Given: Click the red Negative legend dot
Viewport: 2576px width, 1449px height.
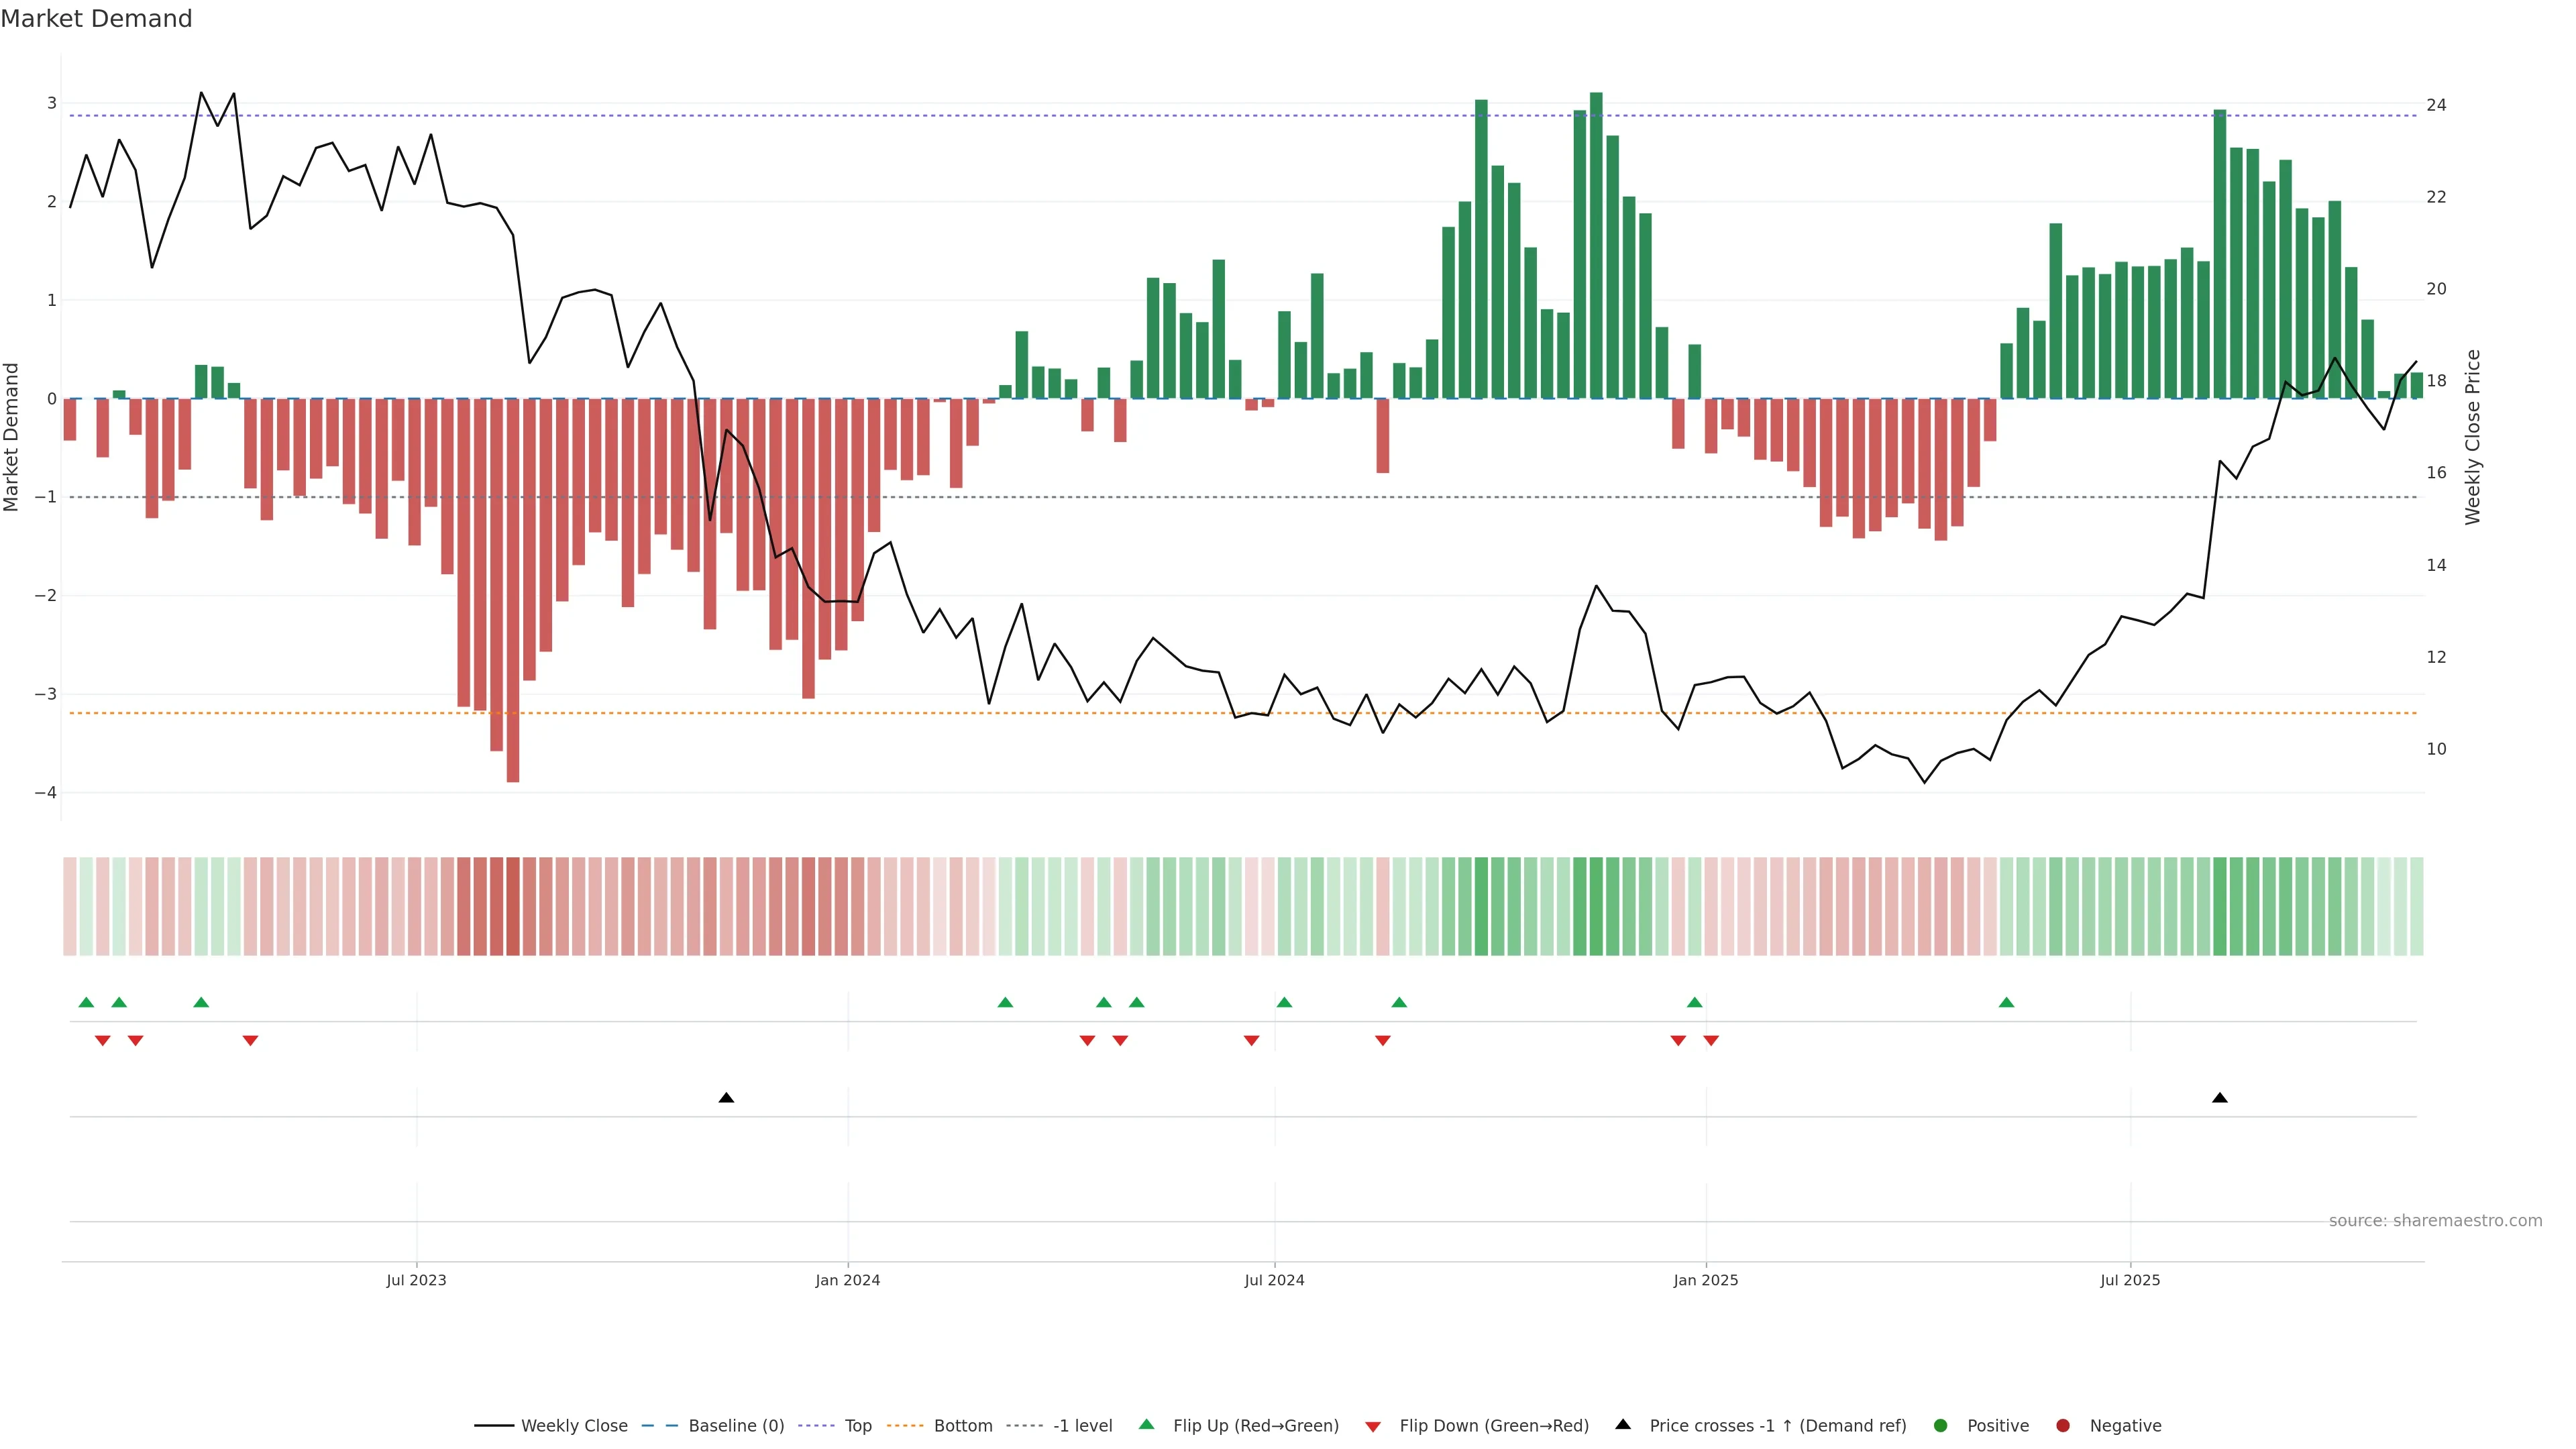Looking at the screenshot, I should (2063, 1425).
